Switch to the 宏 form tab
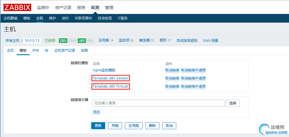This screenshot has width=289, height=137. point(47,51)
